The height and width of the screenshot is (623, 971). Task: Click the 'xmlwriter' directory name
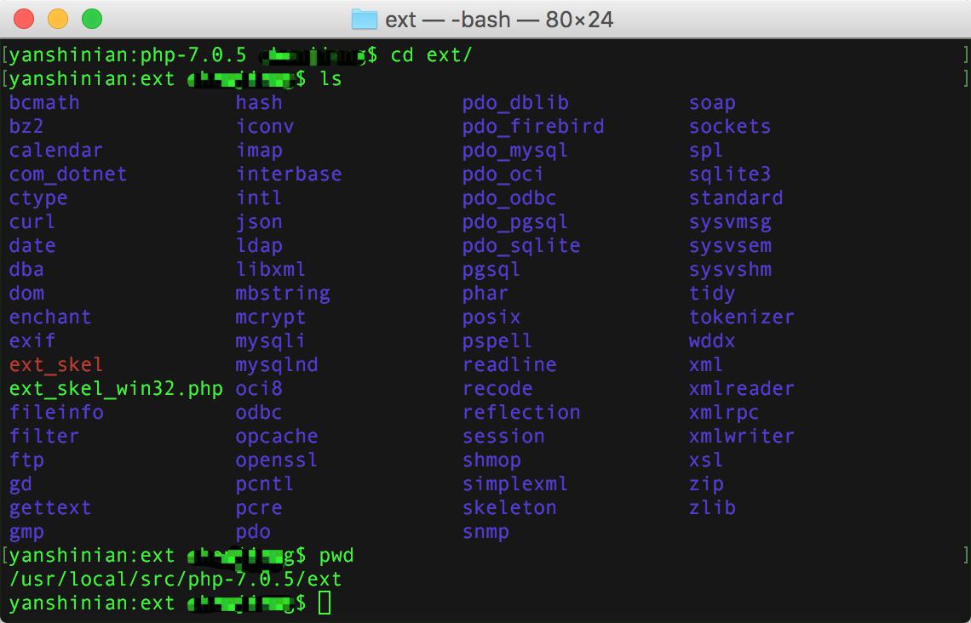[x=742, y=436]
